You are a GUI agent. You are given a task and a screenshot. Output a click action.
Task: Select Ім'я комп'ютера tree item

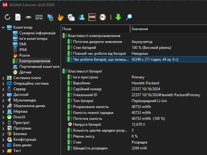tap(33, 39)
